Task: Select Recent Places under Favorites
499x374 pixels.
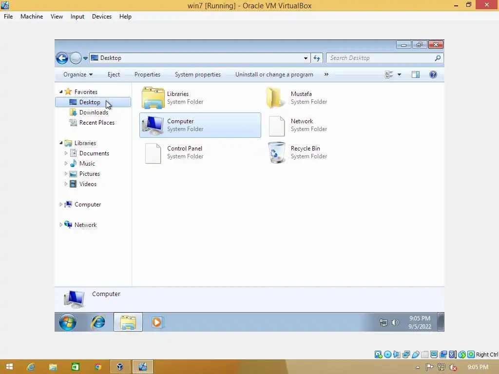Action: [x=97, y=122]
